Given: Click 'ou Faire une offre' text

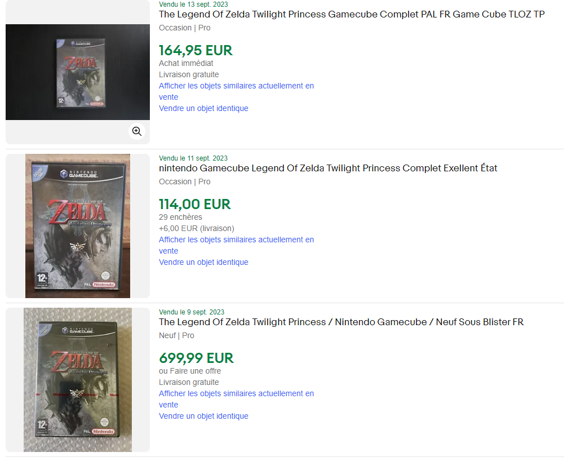Looking at the screenshot, I should coord(190,371).
